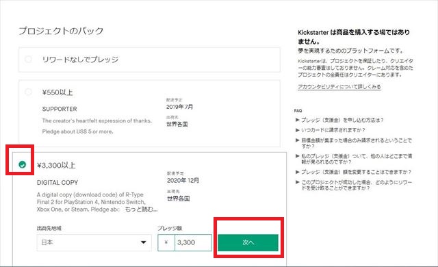This screenshot has height=267, width=438.
Task: Select the ¥550以上 SUPPORTER reward radio button
Action: coord(28,92)
